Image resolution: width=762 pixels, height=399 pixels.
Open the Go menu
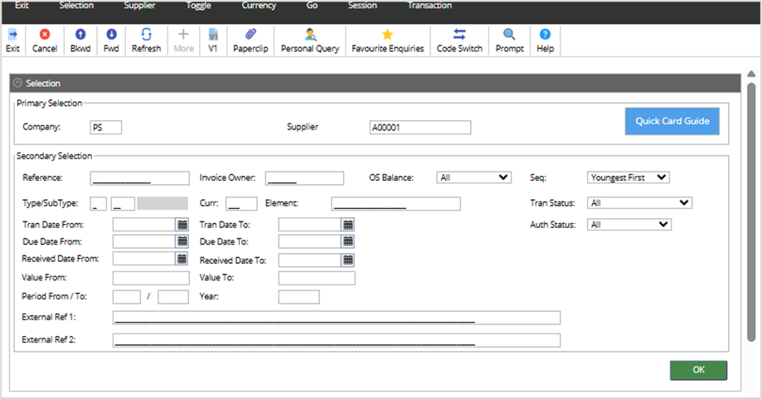[x=312, y=5]
